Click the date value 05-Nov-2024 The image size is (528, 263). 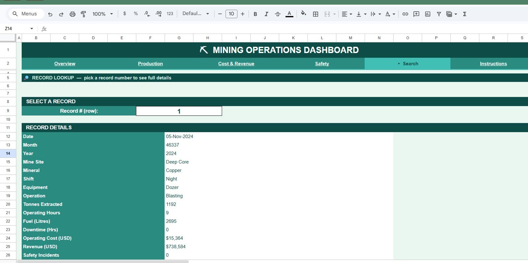[180, 136]
